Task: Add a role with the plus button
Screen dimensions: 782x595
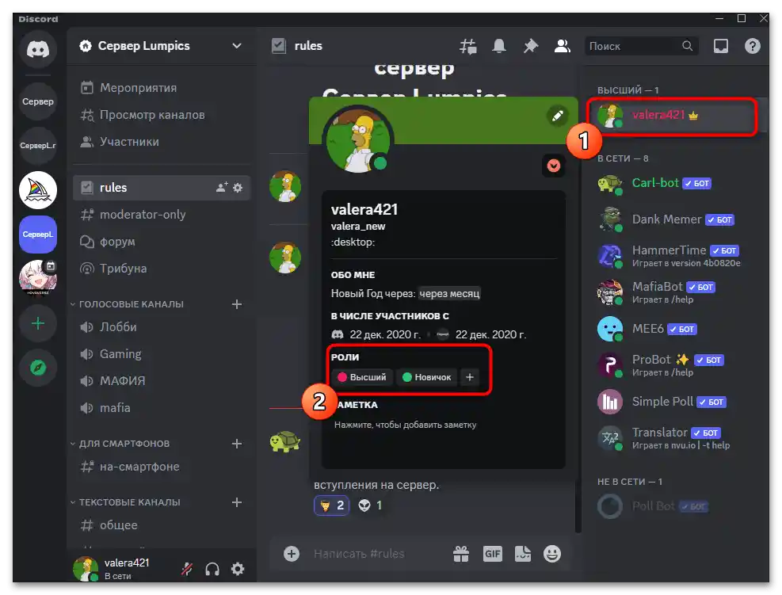Action: pyautogui.click(x=469, y=377)
